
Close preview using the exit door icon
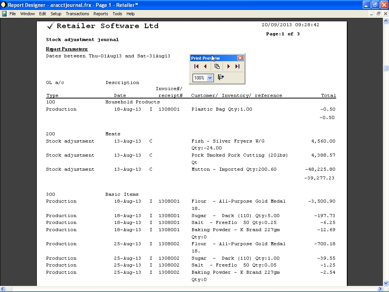click(x=221, y=78)
